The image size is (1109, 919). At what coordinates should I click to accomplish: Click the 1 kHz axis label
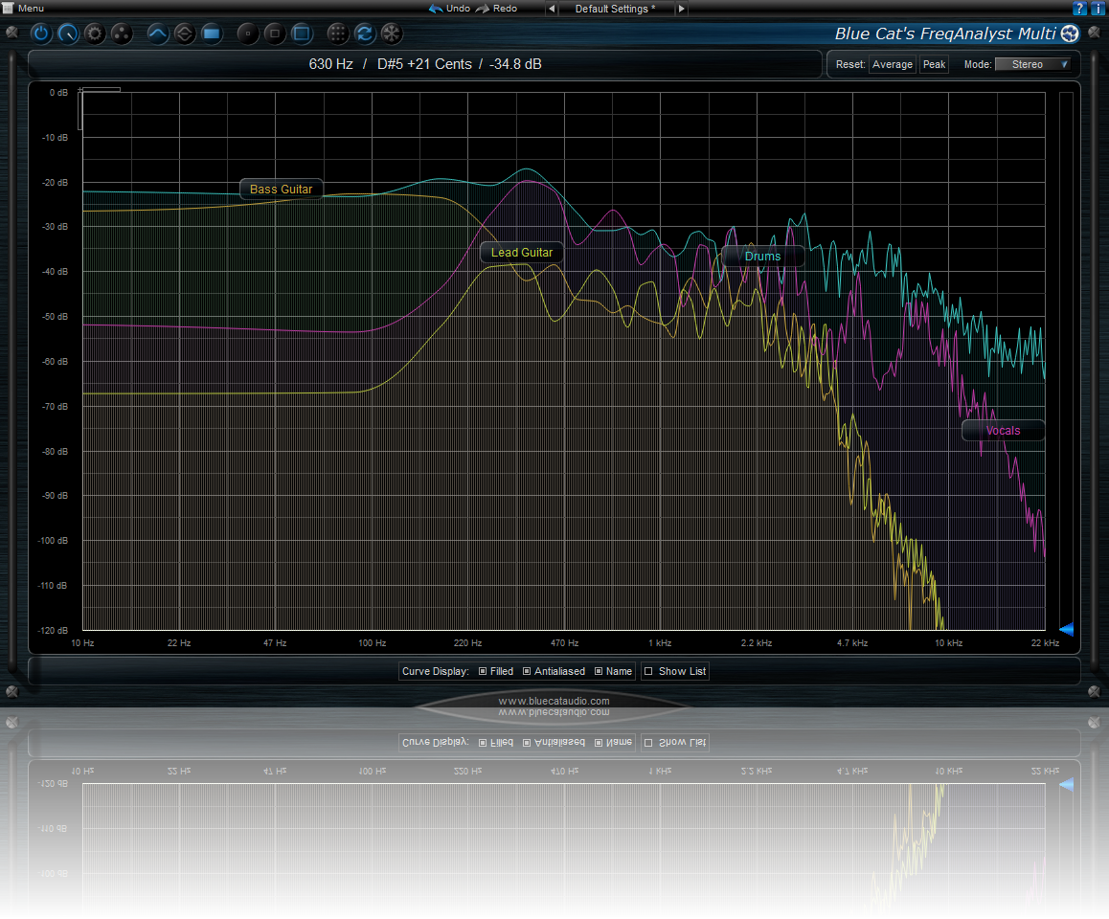660,643
